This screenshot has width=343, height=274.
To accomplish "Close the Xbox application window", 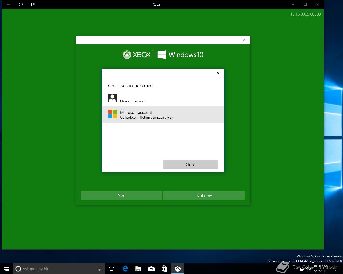I will click(x=318, y=4).
